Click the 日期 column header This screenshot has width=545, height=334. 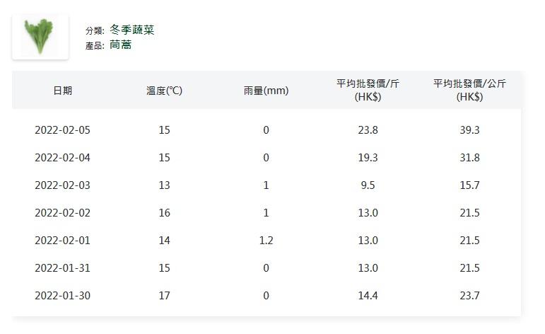point(62,91)
